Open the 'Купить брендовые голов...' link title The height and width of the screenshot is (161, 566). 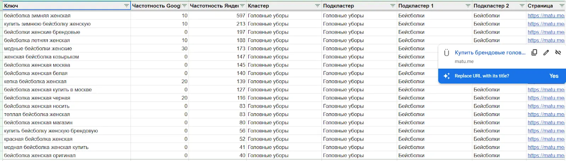(x=490, y=52)
